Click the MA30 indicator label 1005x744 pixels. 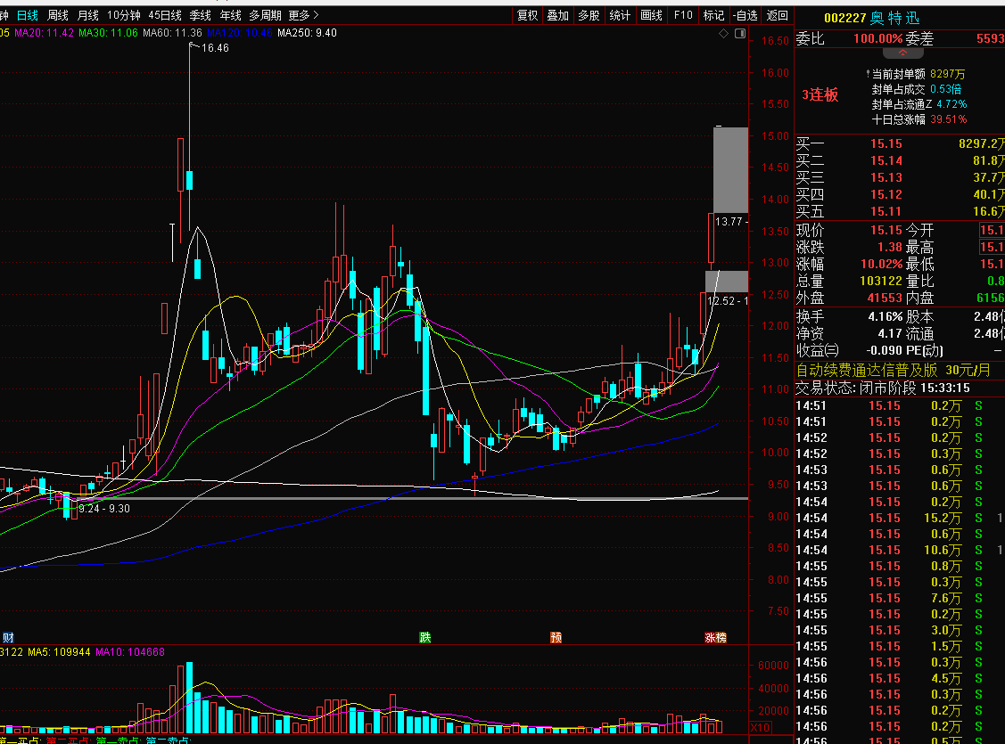[108, 33]
